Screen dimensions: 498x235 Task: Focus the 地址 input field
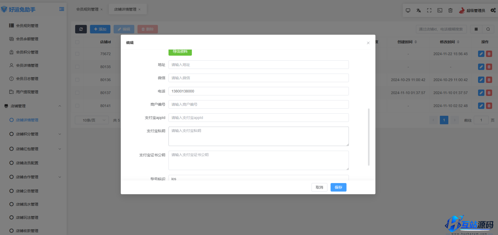click(258, 65)
